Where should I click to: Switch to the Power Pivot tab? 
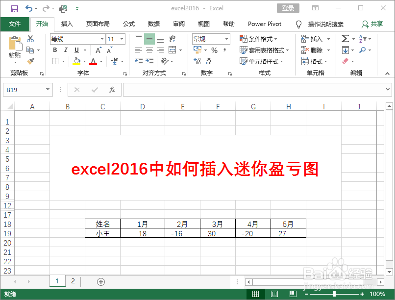[x=265, y=24]
